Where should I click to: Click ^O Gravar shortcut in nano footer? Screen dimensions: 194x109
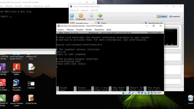coord(80,88)
